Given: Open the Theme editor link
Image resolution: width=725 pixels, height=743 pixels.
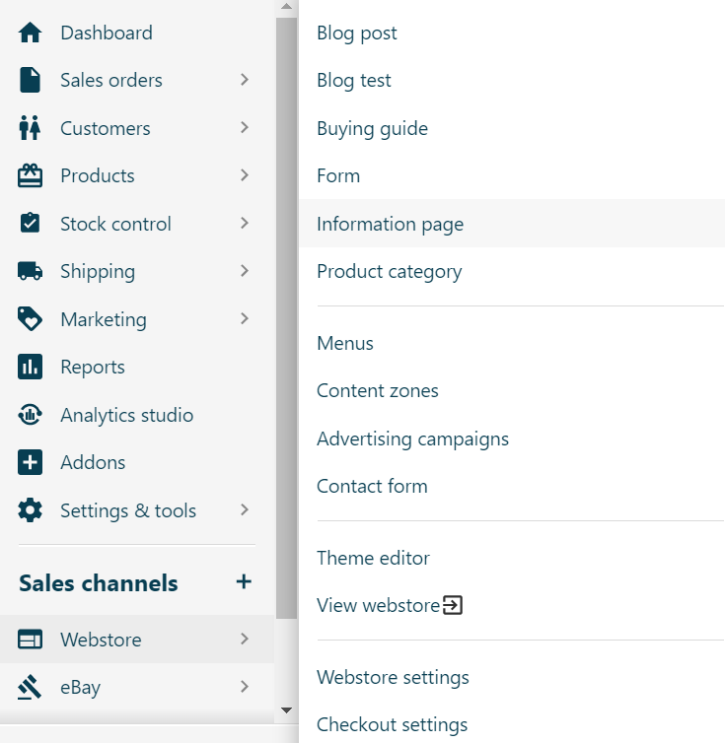Looking at the screenshot, I should [373, 558].
